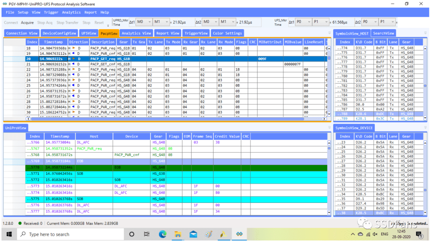Open File Explorer from the taskbar

[178, 234]
